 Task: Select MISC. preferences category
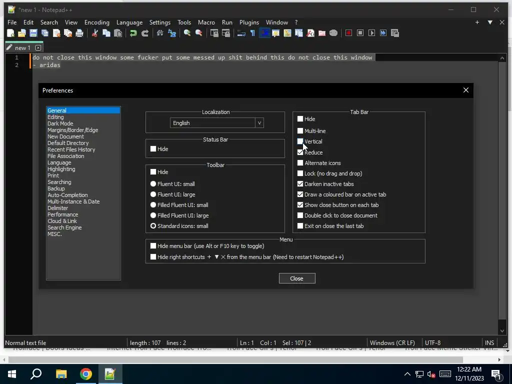coord(54,234)
